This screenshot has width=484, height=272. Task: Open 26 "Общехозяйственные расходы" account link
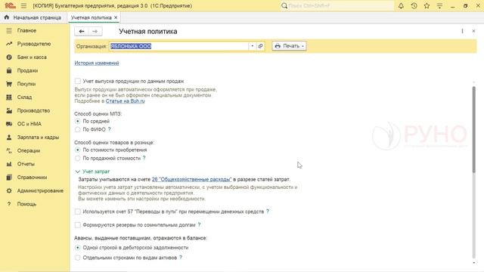[191, 179]
